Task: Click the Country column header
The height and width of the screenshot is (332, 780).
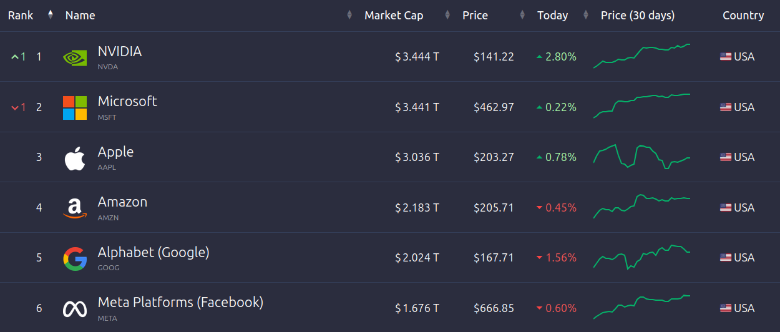Action: 743,15
